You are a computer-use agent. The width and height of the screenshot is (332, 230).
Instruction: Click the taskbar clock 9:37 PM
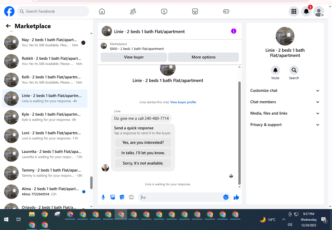point(308,214)
